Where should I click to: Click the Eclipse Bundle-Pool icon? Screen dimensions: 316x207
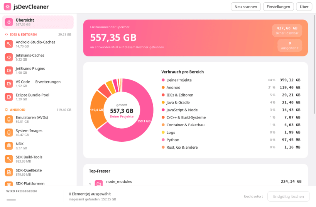click(9, 97)
